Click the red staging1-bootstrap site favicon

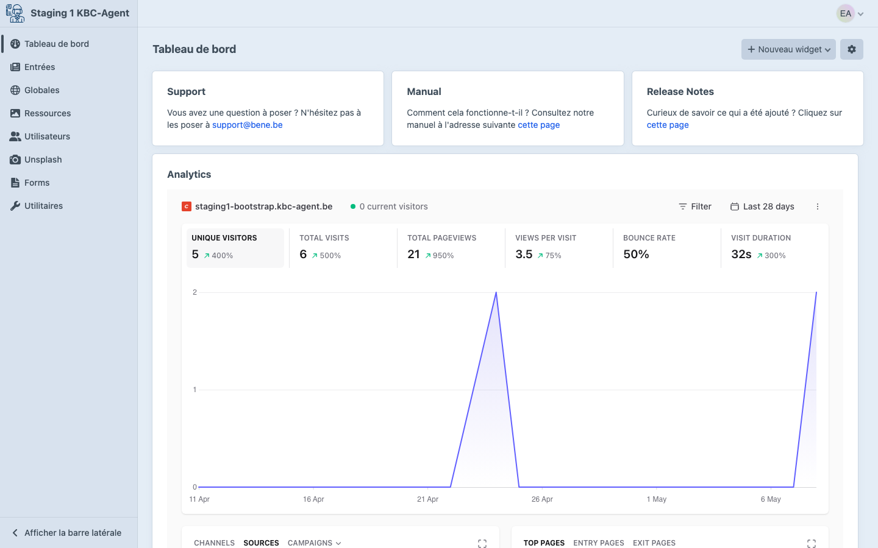(187, 206)
